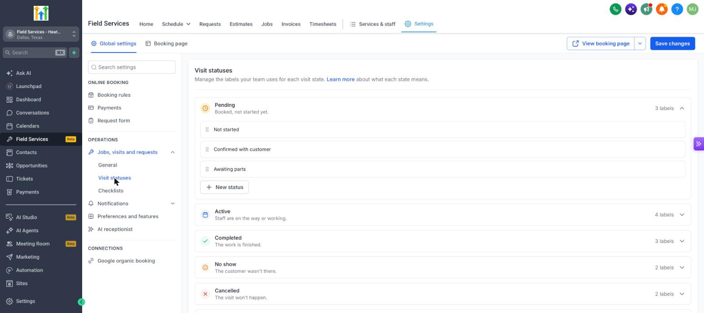Open the Requests tab
The image size is (704, 313).
[210, 24]
